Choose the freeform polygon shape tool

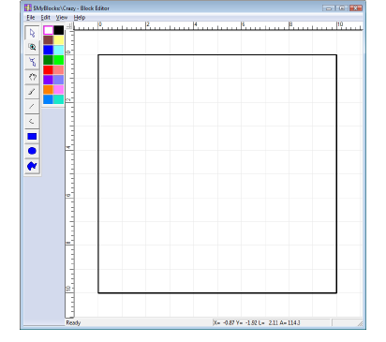tap(32, 166)
